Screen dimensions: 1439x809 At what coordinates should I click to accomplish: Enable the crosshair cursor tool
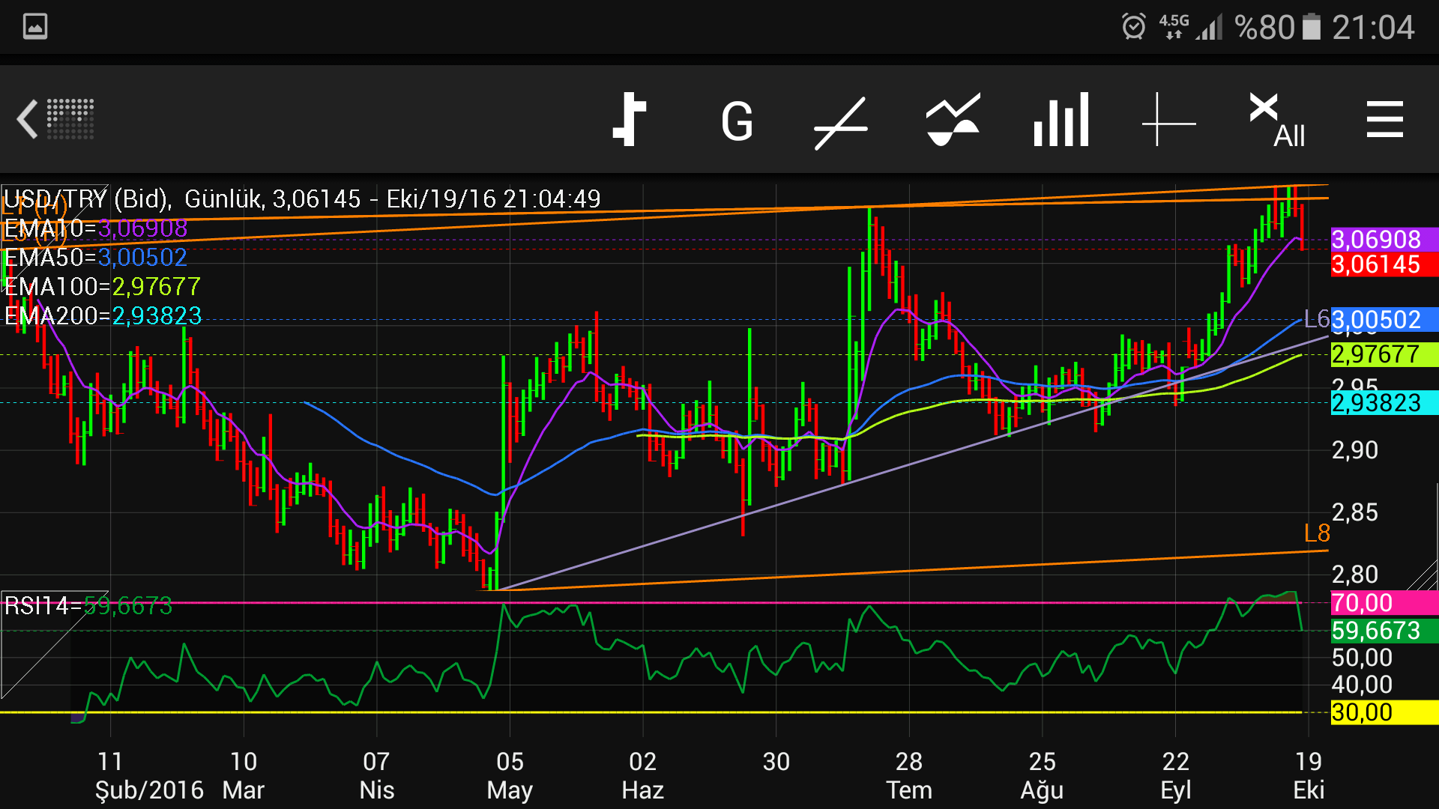click(x=1168, y=120)
